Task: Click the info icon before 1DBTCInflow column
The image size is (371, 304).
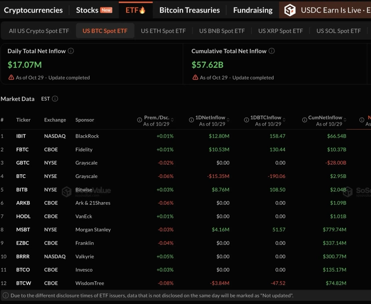Action: point(246,120)
